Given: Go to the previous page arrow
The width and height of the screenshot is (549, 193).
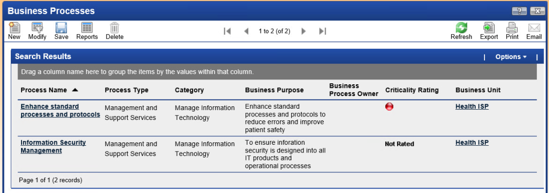Looking at the screenshot, I should point(246,31).
